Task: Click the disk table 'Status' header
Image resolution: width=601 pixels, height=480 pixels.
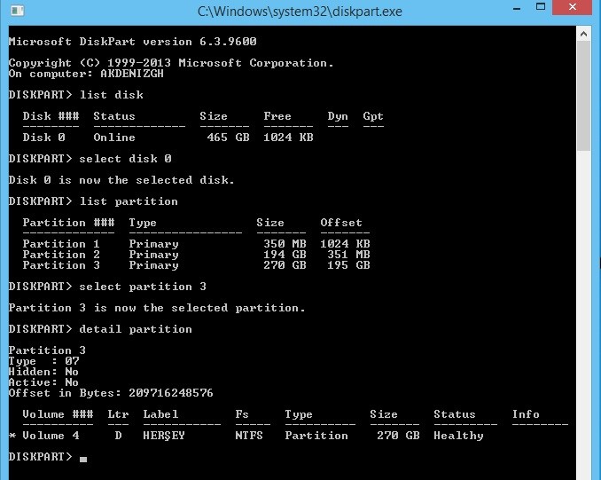Action: tap(114, 116)
